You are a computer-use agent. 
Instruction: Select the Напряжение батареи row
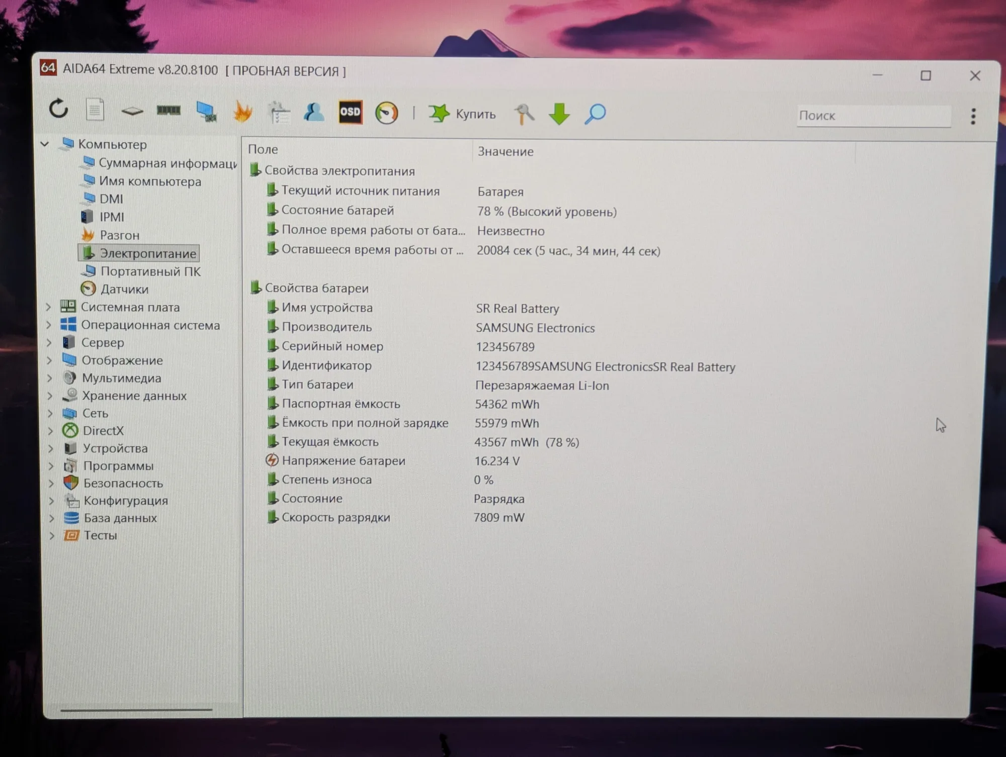392,460
